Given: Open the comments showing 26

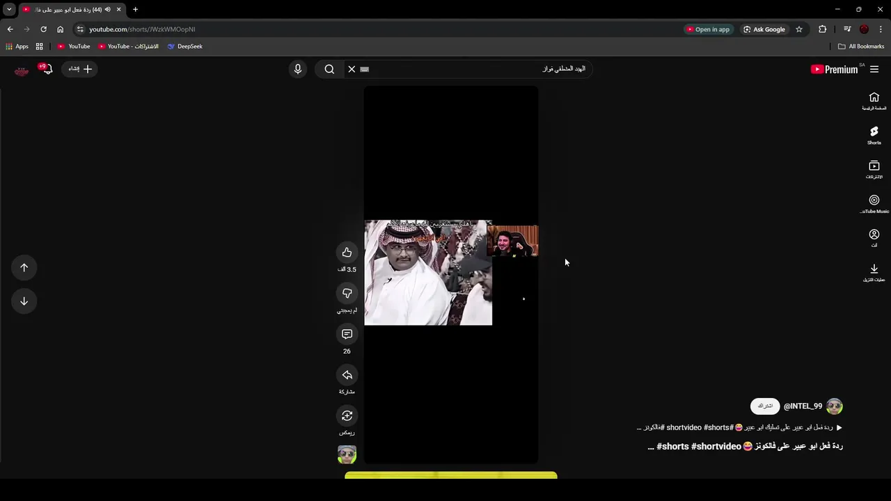Looking at the screenshot, I should click(x=347, y=334).
